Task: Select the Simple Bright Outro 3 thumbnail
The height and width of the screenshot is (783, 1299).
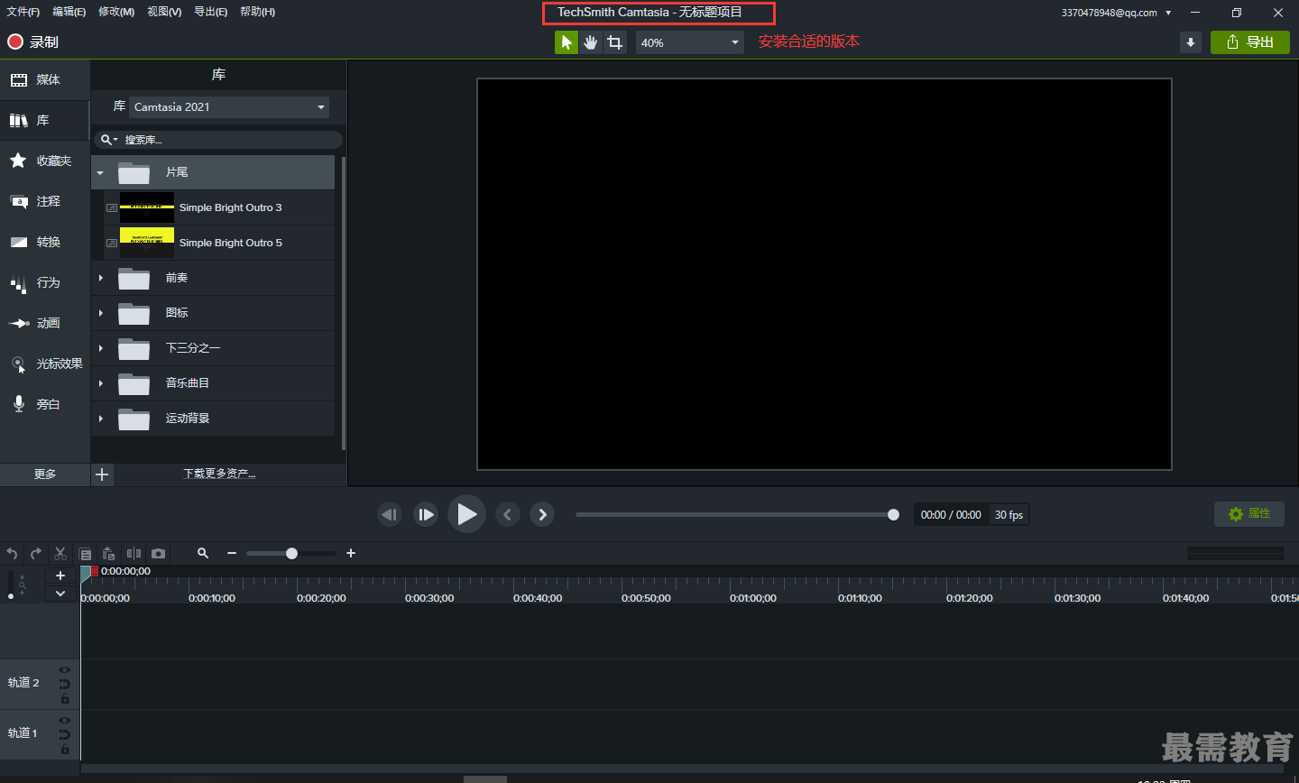Action: (x=147, y=207)
